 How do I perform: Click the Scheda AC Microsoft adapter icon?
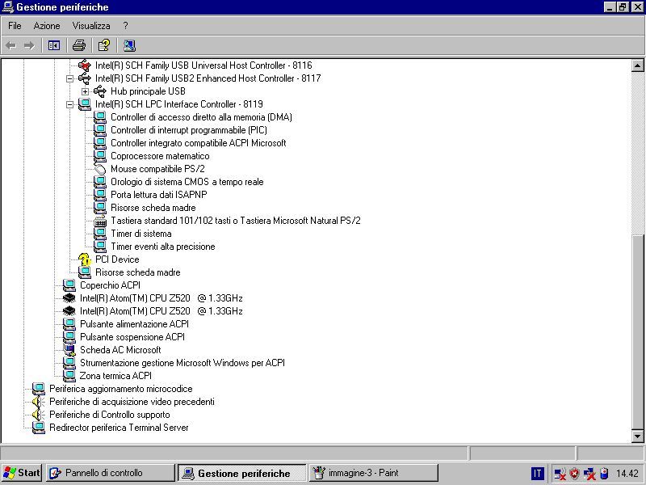coord(69,350)
